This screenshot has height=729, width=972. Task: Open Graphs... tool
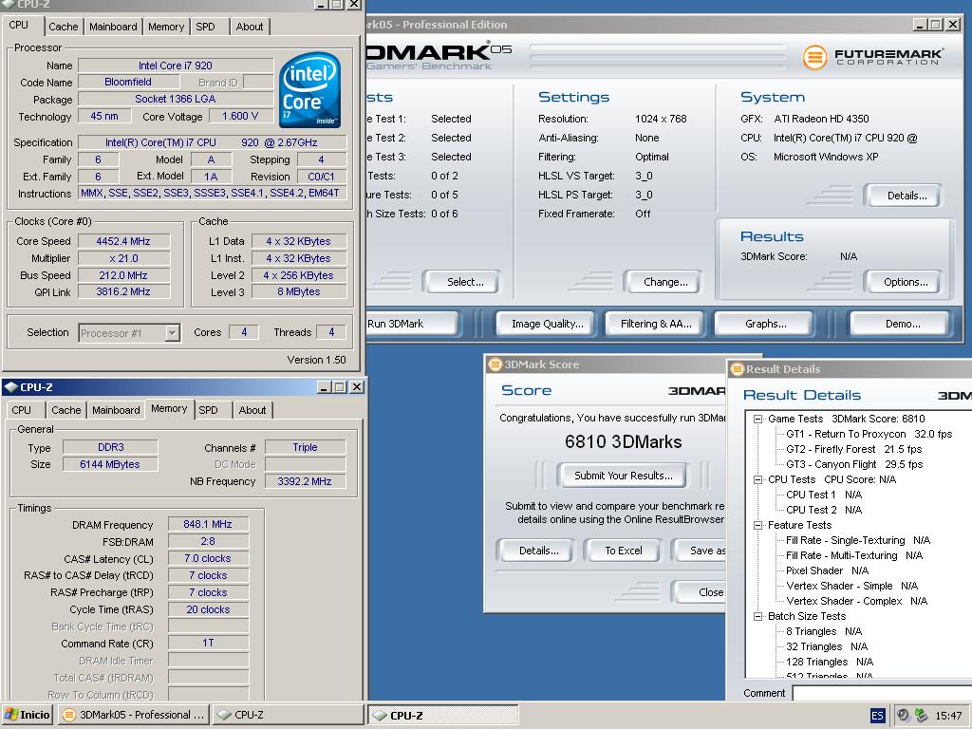pos(766,324)
